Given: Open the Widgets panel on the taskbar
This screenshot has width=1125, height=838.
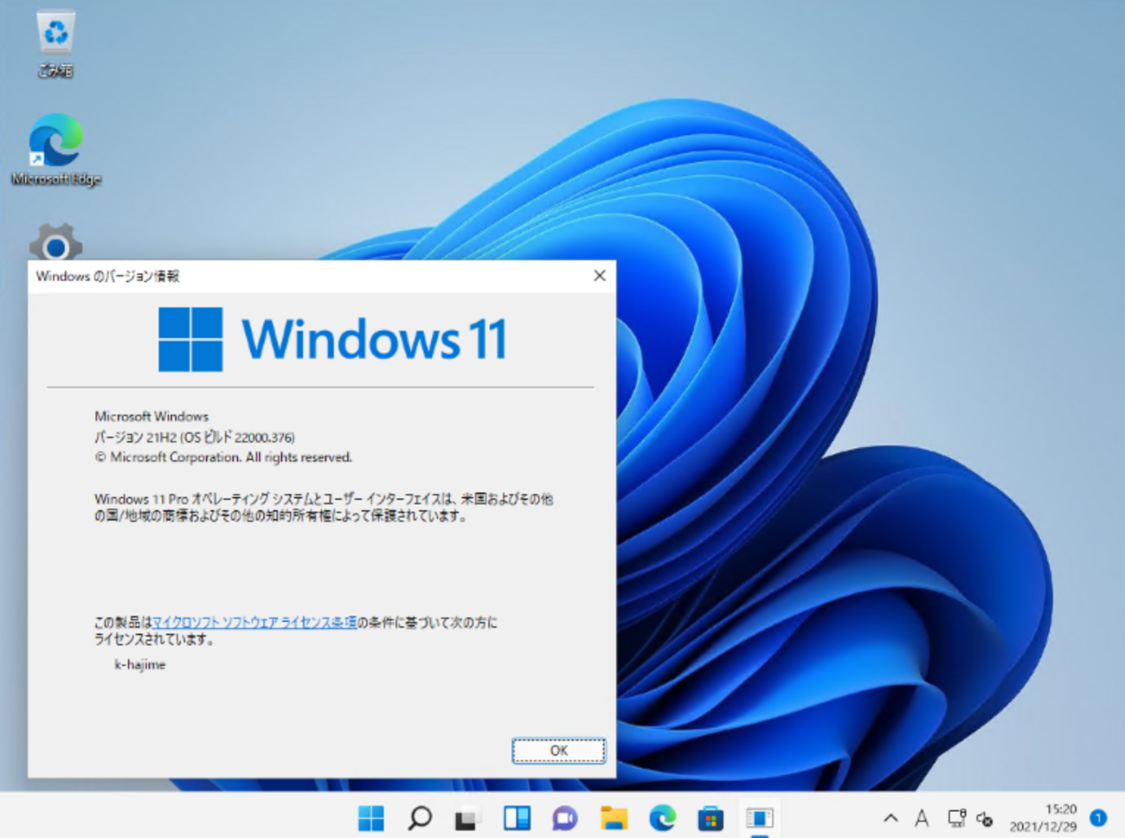Looking at the screenshot, I should pos(517,817).
